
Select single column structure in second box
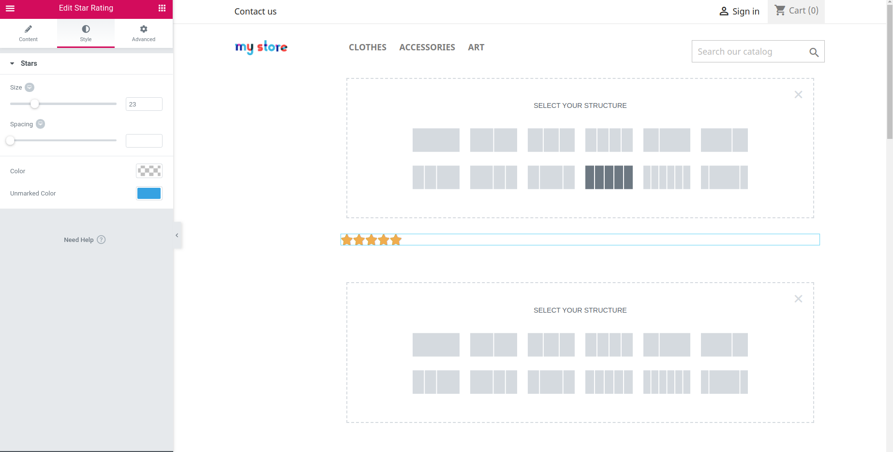coord(436,345)
